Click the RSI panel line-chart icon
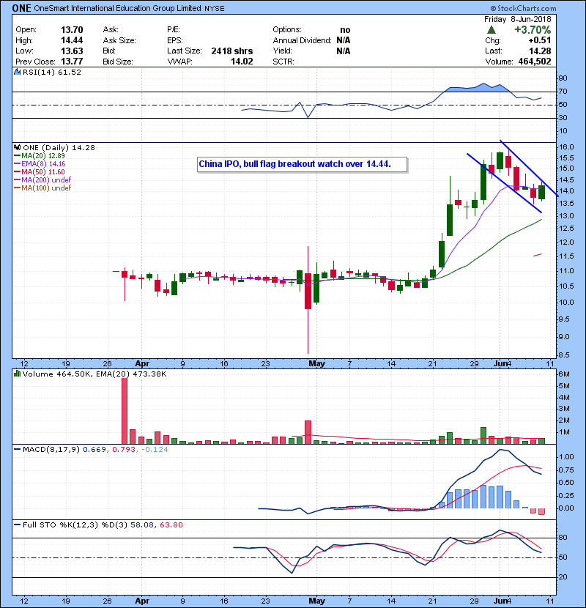 click(x=17, y=72)
